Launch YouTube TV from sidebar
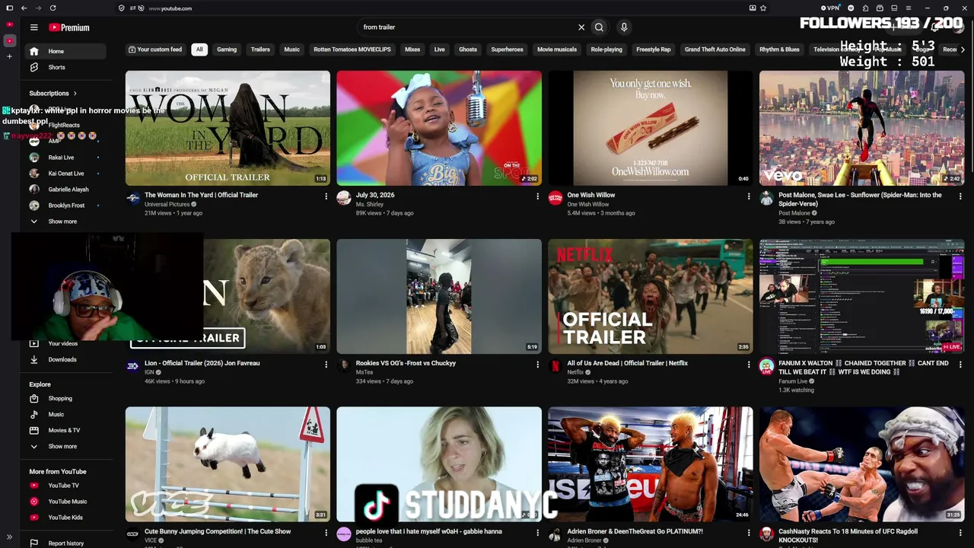Image resolution: width=974 pixels, height=548 pixels. point(64,486)
